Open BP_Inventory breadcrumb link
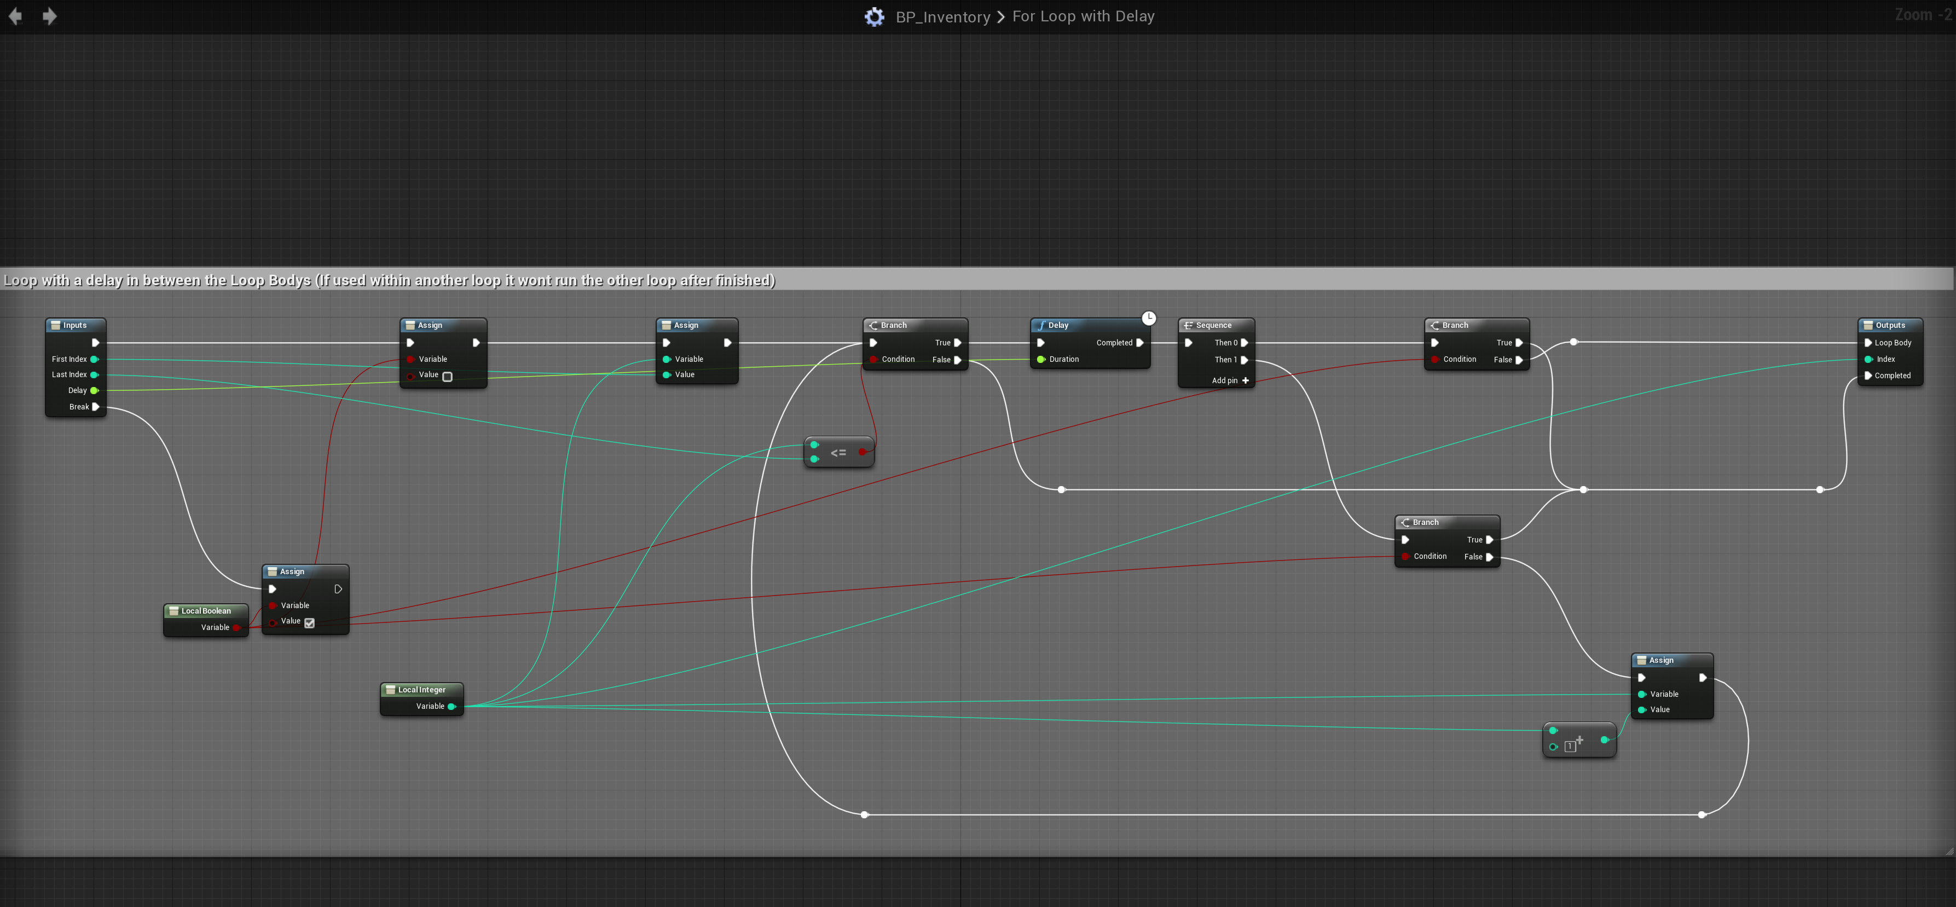 (942, 17)
